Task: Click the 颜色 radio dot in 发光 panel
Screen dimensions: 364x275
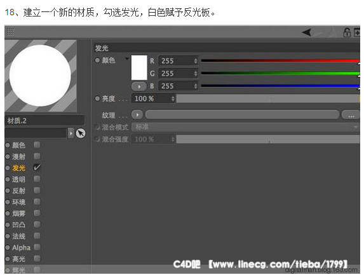Action: click(97, 60)
